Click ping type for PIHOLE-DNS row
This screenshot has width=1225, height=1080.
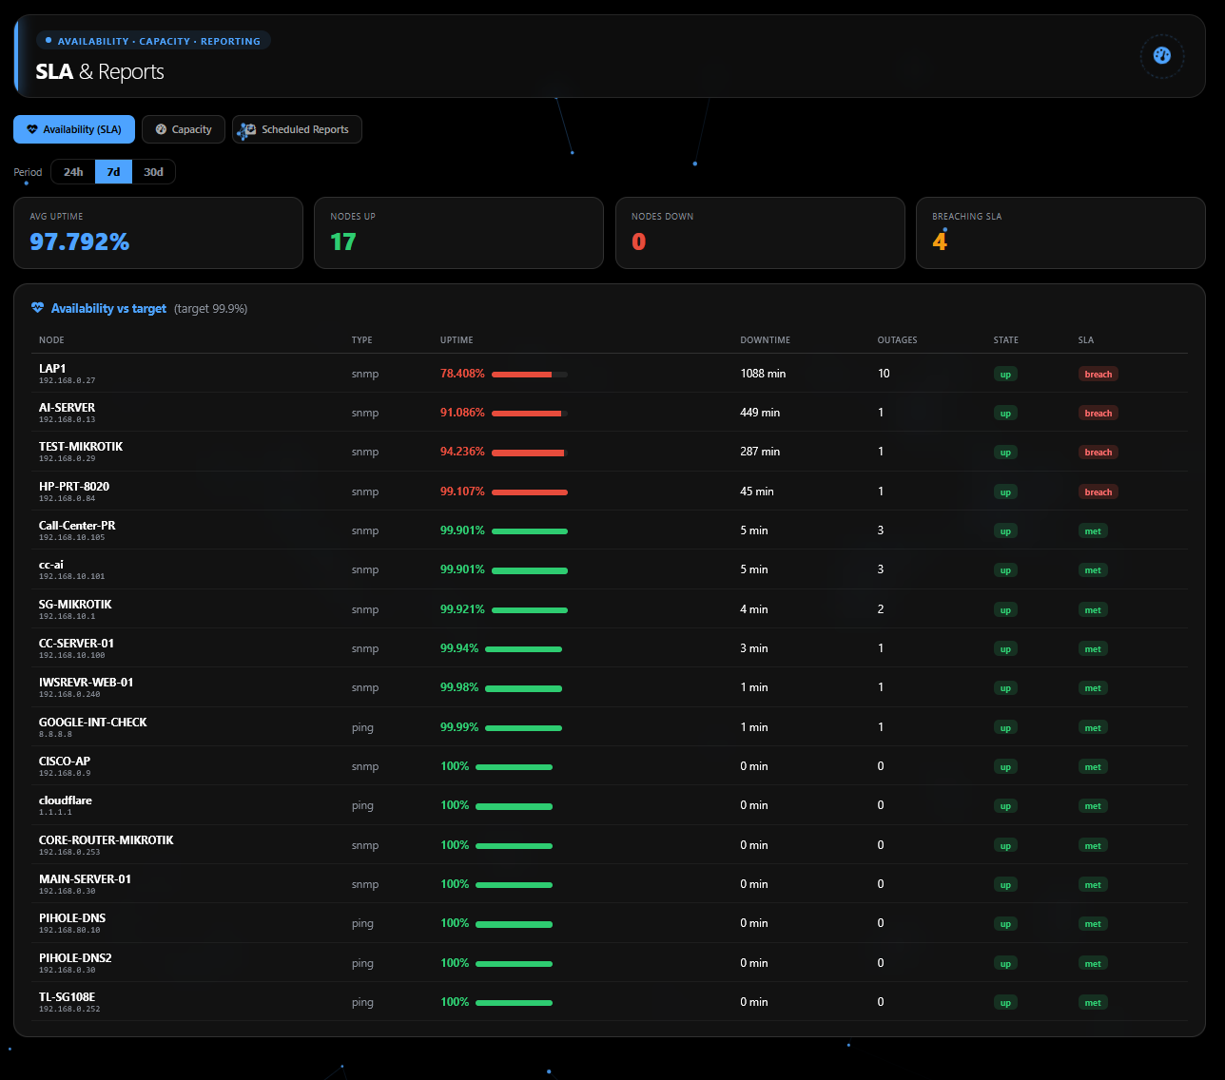(362, 923)
